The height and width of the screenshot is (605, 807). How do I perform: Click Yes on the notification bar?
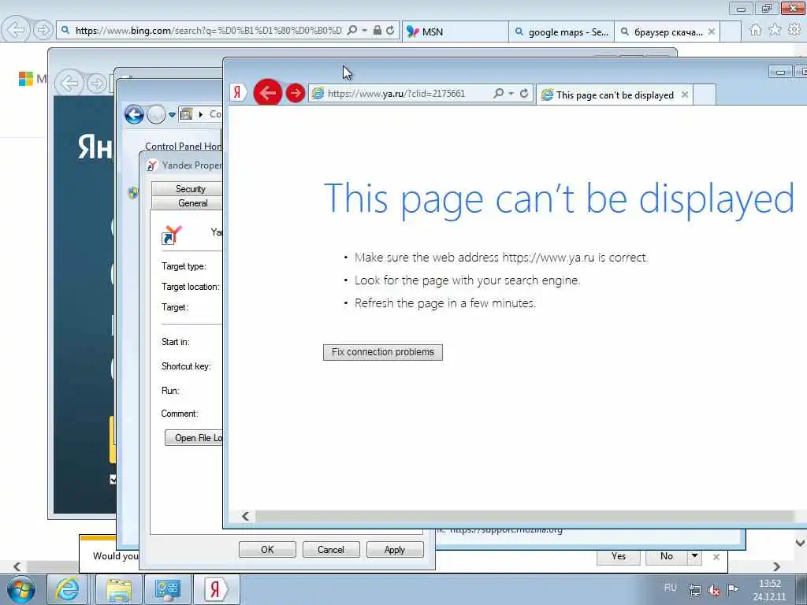click(619, 556)
